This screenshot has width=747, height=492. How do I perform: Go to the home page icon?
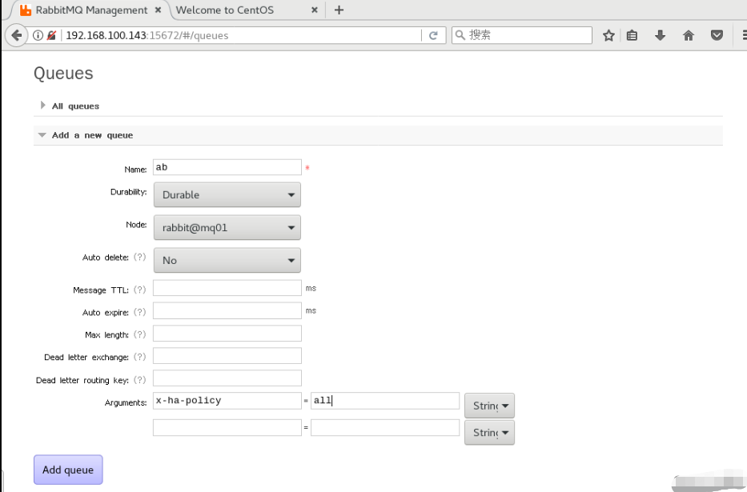click(x=688, y=35)
